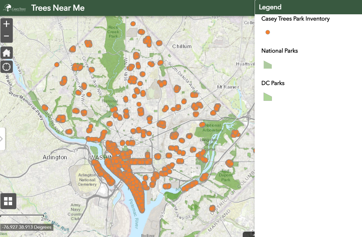Click the Fort Dupont Park label

(226, 175)
